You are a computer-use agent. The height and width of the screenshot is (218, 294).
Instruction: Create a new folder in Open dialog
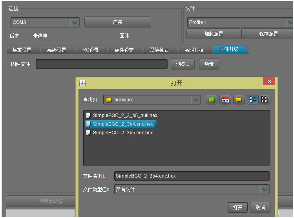[x=239, y=100]
